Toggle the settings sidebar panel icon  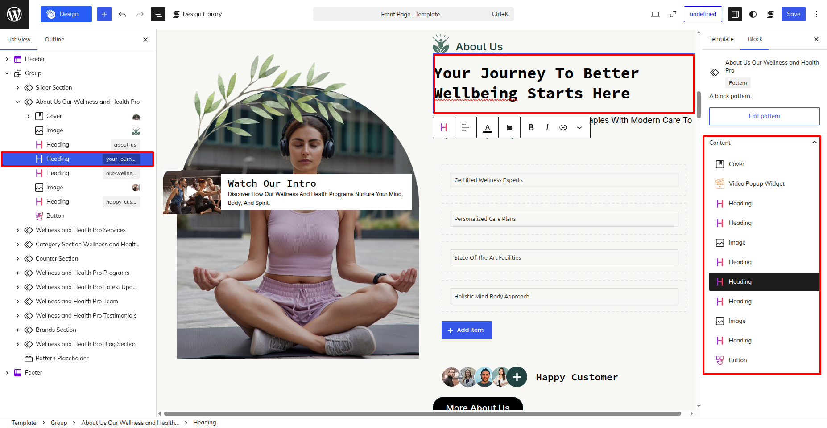[x=735, y=14]
